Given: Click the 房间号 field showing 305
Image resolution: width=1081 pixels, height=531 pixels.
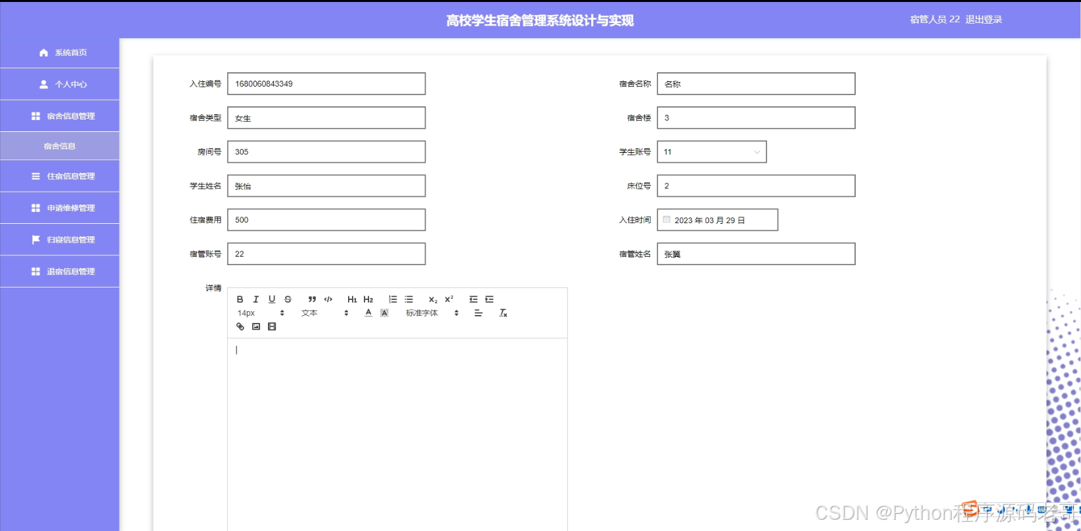Looking at the screenshot, I should pos(326,152).
